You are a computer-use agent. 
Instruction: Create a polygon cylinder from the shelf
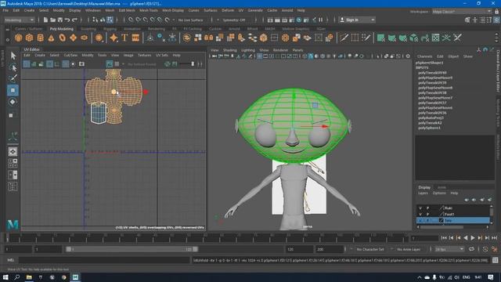pyautogui.click(x=40, y=38)
